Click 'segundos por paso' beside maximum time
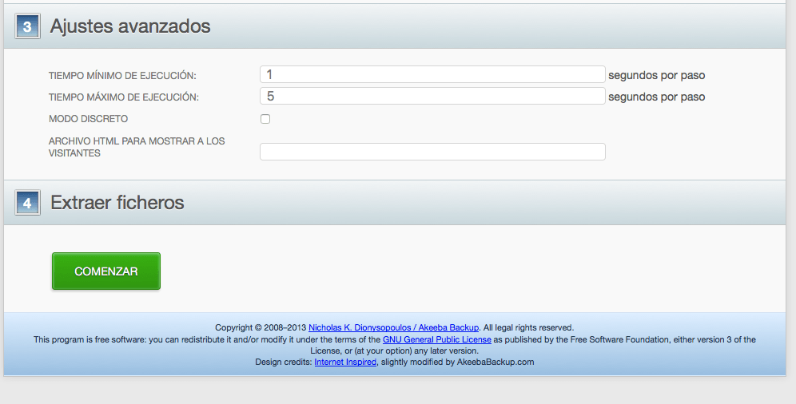The width and height of the screenshot is (796, 404). [x=656, y=97]
